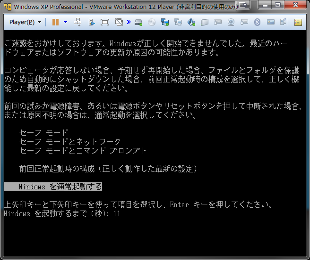Image resolution: width=310 pixels, height=260 pixels.
Task: Select 'セーフ モードとコマンド プロンプト' option
Action: [83, 151]
